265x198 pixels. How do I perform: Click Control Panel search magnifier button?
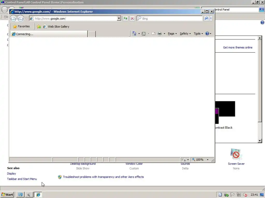tap(261, 10)
